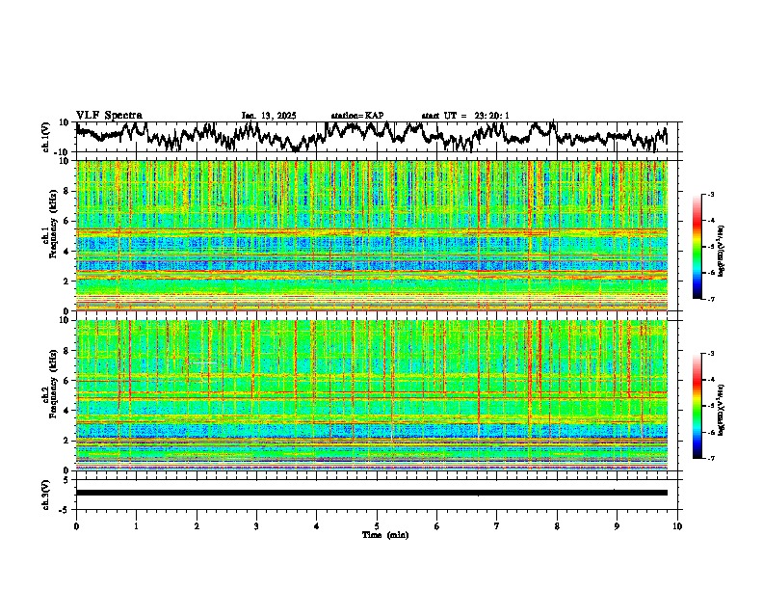Click the ch.2 colorbar log(PSD) label
Image resolution: width=763 pixels, height=590 pixels.
(721, 410)
